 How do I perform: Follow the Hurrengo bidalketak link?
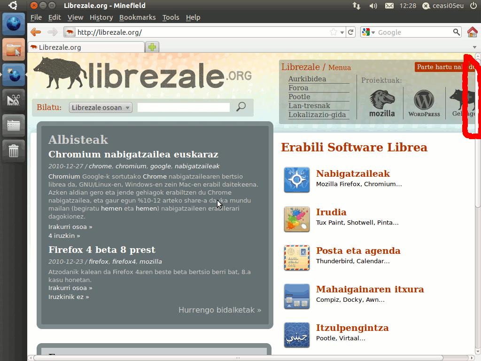[219, 310]
